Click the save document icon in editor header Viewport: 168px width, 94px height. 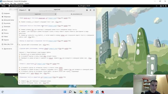coord(87,10)
